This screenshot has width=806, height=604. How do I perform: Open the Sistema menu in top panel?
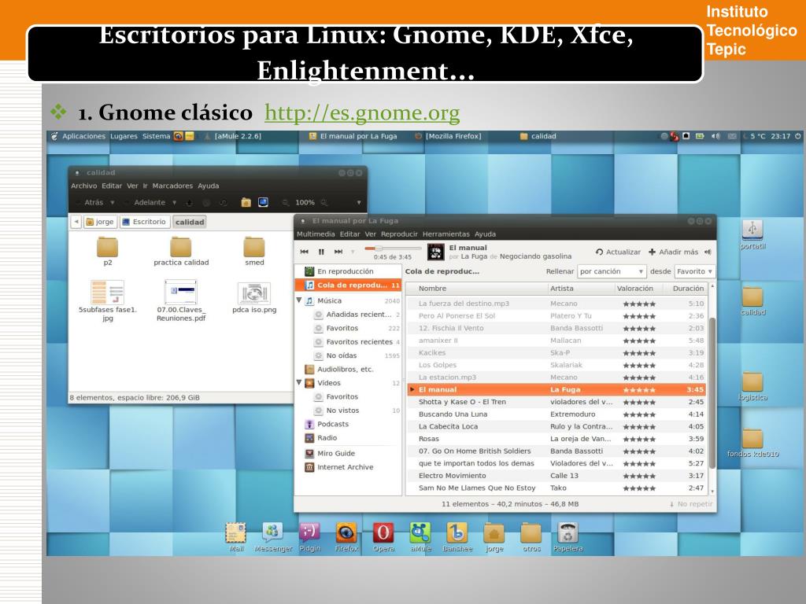pyautogui.click(x=156, y=136)
